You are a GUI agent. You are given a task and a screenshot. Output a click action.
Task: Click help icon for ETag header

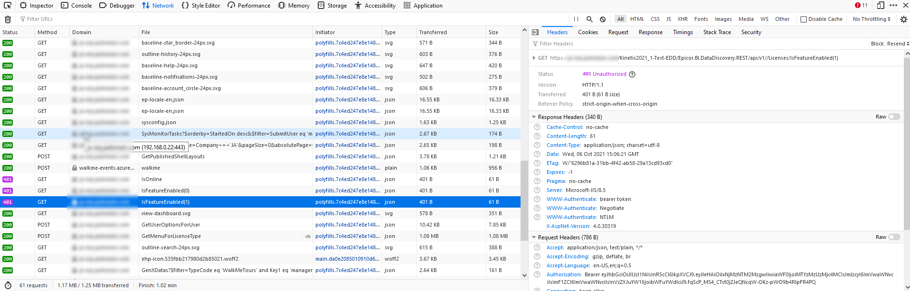coord(537,163)
